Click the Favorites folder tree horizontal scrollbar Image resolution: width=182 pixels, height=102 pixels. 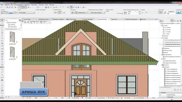tap(11, 29)
